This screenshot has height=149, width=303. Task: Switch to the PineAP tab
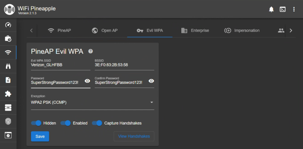coord(59,30)
